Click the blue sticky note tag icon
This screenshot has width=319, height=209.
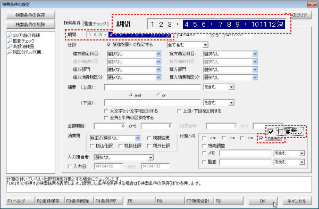click(232, 138)
